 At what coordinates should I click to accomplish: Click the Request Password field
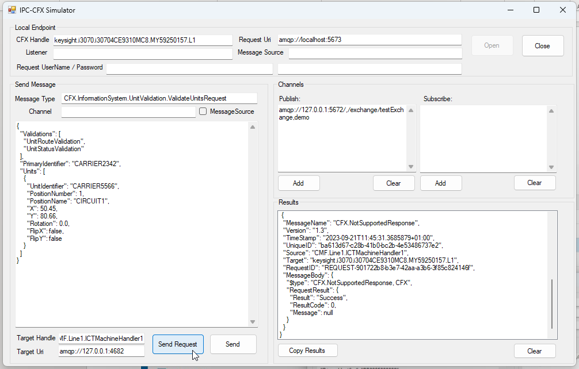(x=370, y=68)
